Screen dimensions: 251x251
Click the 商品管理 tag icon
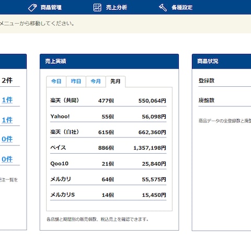point(32,8)
